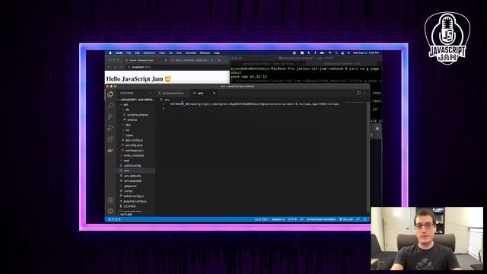487x274 pixels.
Task: Open jest.config.js in the file tree
Action: click(x=134, y=140)
